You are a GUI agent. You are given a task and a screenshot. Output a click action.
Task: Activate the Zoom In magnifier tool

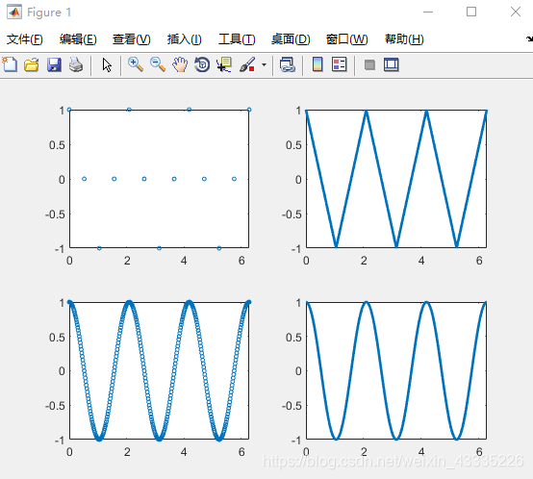pos(136,64)
